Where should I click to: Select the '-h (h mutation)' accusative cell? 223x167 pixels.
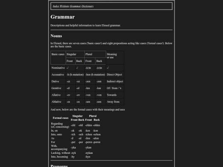click(75, 75)
